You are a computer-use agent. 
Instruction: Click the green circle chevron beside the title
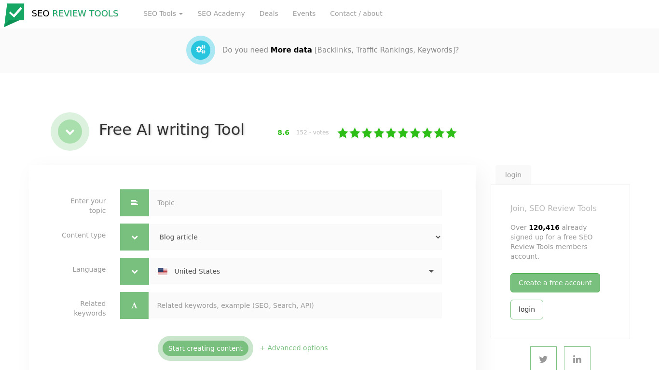pyautogui.click(x=70, y=132)
